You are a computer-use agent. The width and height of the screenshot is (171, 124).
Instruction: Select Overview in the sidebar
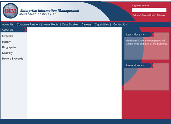(8, 36)
